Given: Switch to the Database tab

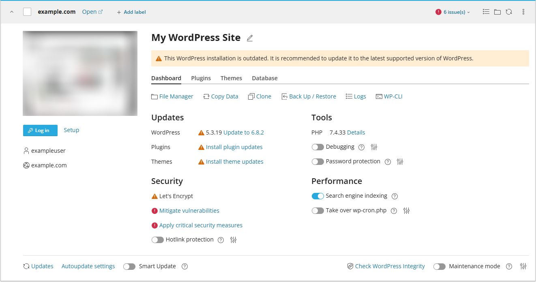Looking at the screenshot, I should [x=265, y=78].
